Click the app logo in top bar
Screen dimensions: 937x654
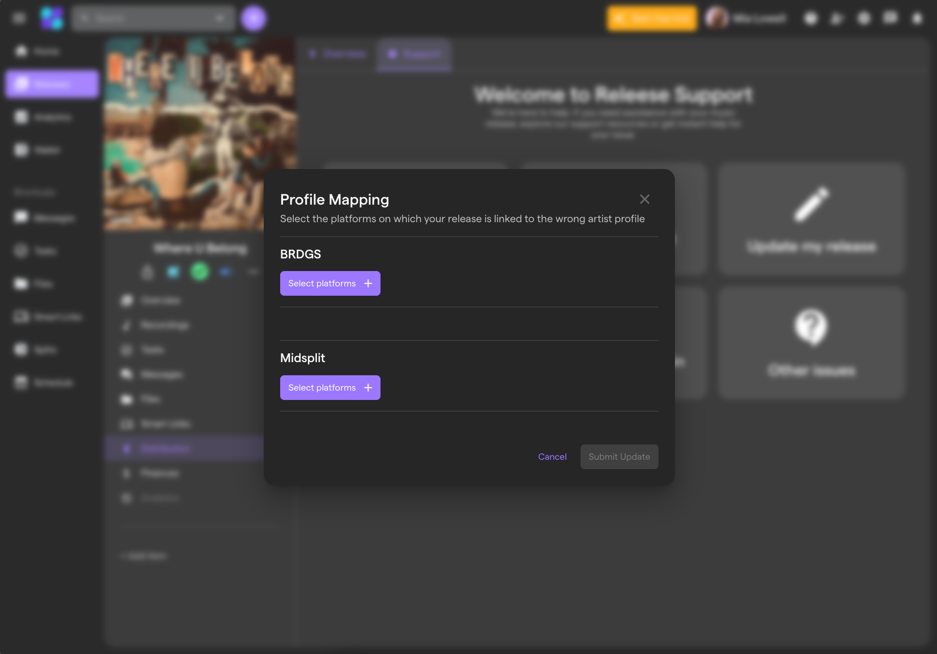[x=52, y=18]
